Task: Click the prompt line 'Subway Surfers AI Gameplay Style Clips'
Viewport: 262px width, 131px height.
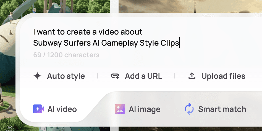Action: [106, 43]
